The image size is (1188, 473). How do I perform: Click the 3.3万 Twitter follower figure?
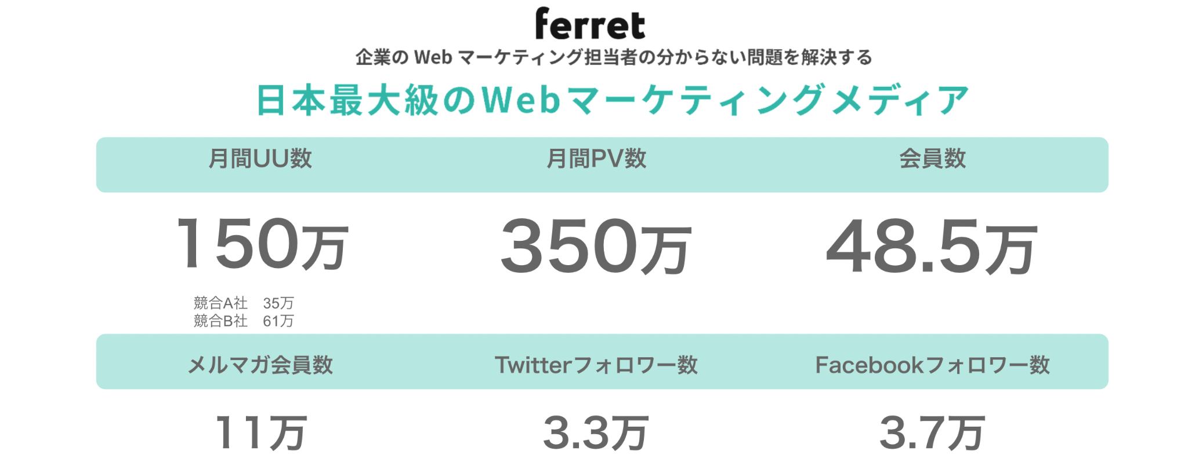(x=596, y=433)
